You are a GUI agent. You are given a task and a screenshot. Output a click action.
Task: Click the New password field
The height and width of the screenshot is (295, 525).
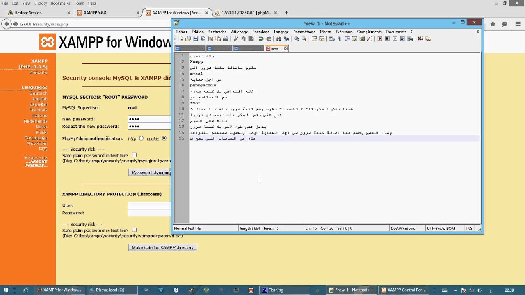click(x=149, y=119)
